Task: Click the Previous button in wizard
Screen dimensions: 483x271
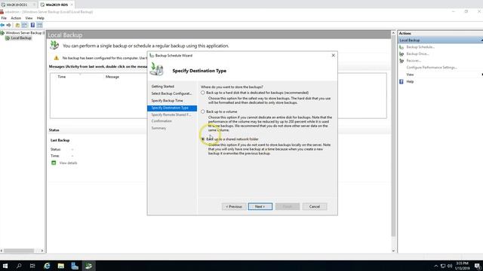Action: pos(234,206)
